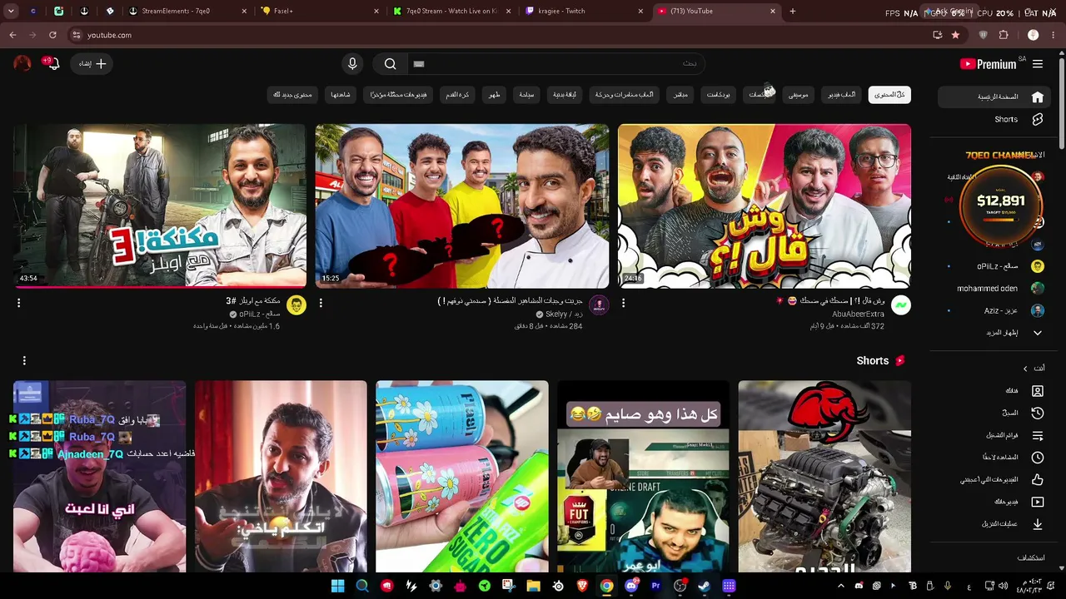Click the browser back arrow
The width and height of the screenshot is (1066, 599).
[x=12, y=35]
